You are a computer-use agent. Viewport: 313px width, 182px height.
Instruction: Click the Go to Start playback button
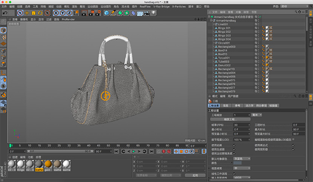pyautogui.click(x=117, y=151)
